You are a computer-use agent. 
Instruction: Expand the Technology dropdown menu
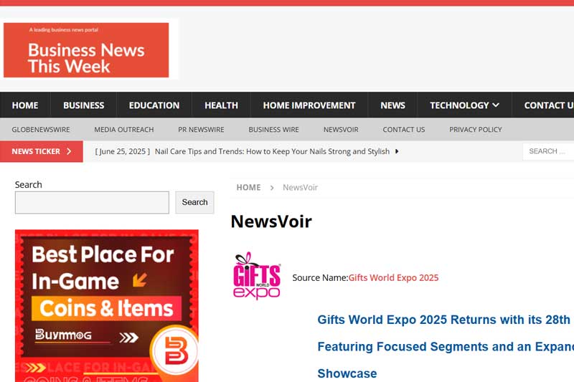pyautogui.click(x=464, y=105)
